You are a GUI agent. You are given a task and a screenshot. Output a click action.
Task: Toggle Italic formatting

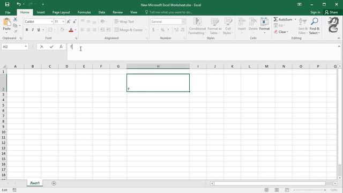[x=33, y=30]
